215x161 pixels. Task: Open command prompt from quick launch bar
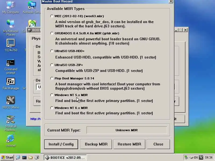click(24, 158)
